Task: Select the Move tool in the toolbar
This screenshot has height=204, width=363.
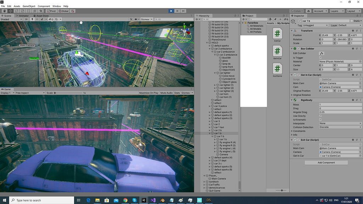Action: (11, 11)
